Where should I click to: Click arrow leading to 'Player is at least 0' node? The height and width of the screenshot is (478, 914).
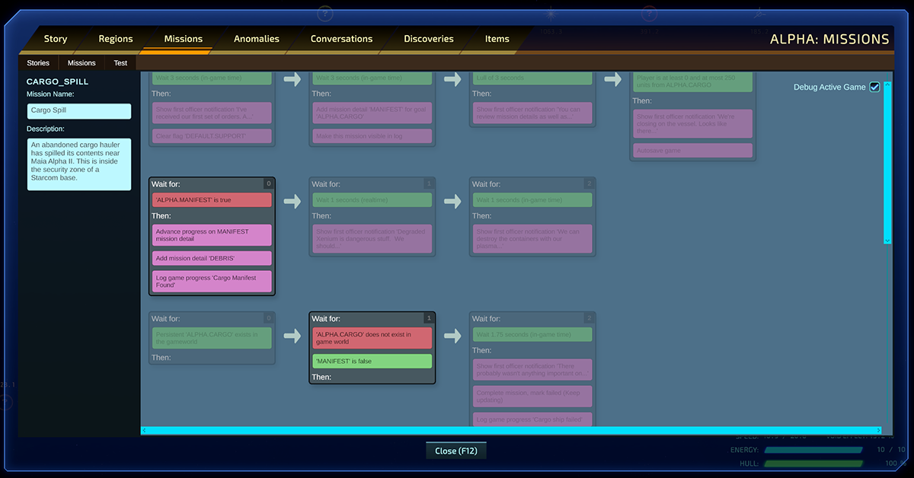613,79
